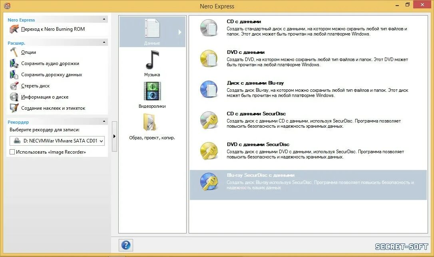
Task: Click the Disc information icon
Action: coord(14,97)
